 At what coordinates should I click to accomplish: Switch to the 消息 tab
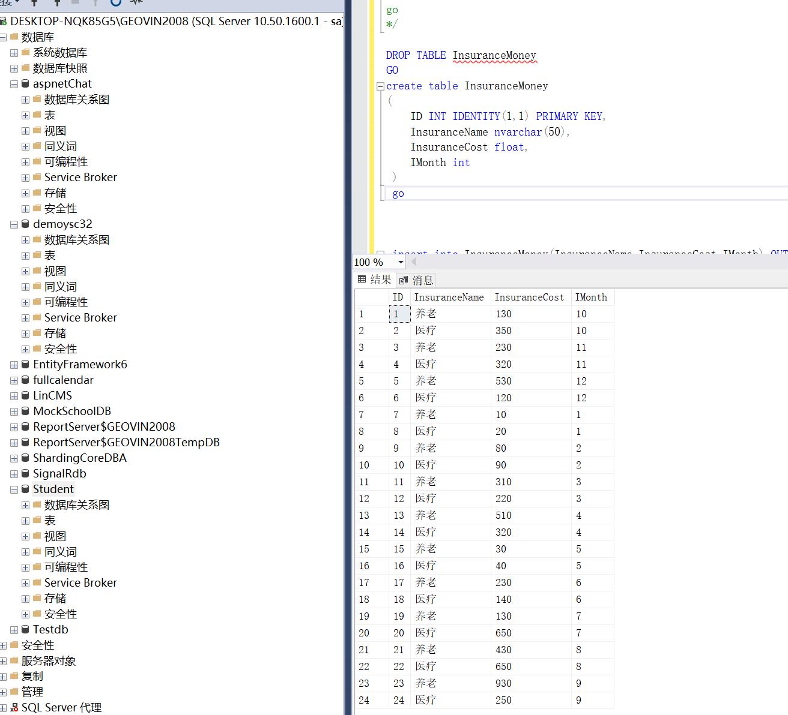click(x=422, y=280)
